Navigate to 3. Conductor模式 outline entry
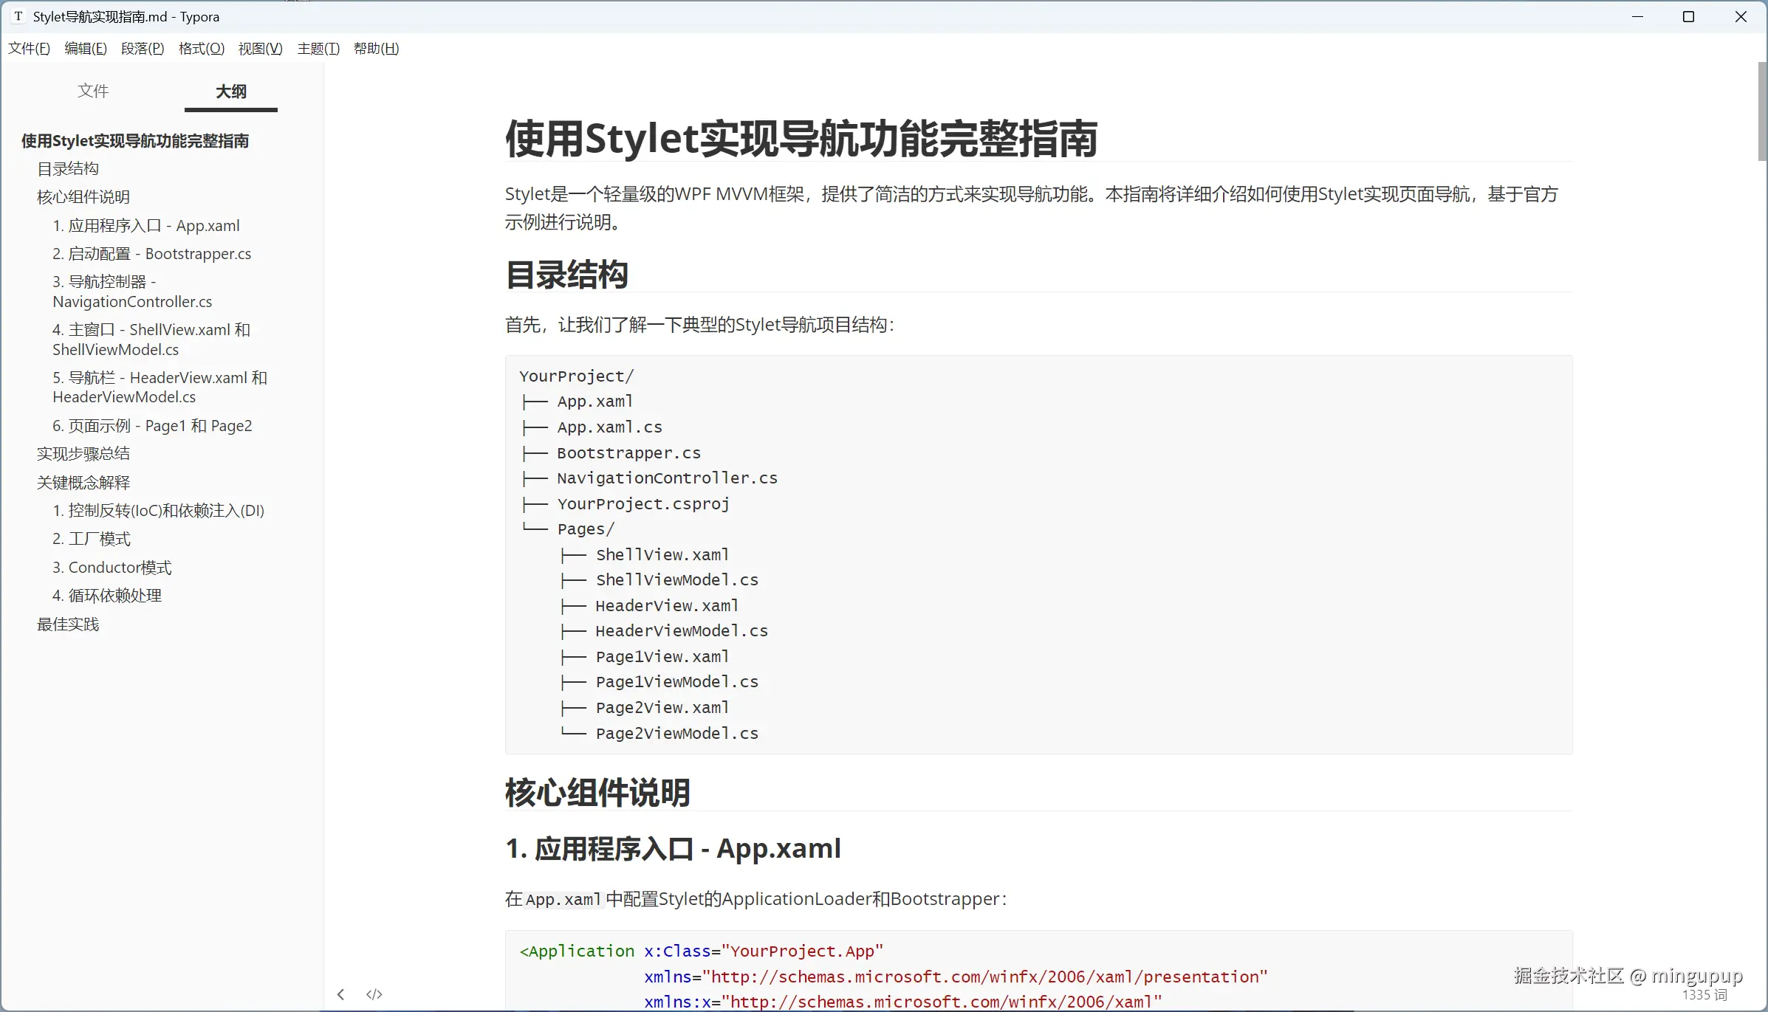The width and height of the screenshot is (1768, 1012). click(112, 568)
